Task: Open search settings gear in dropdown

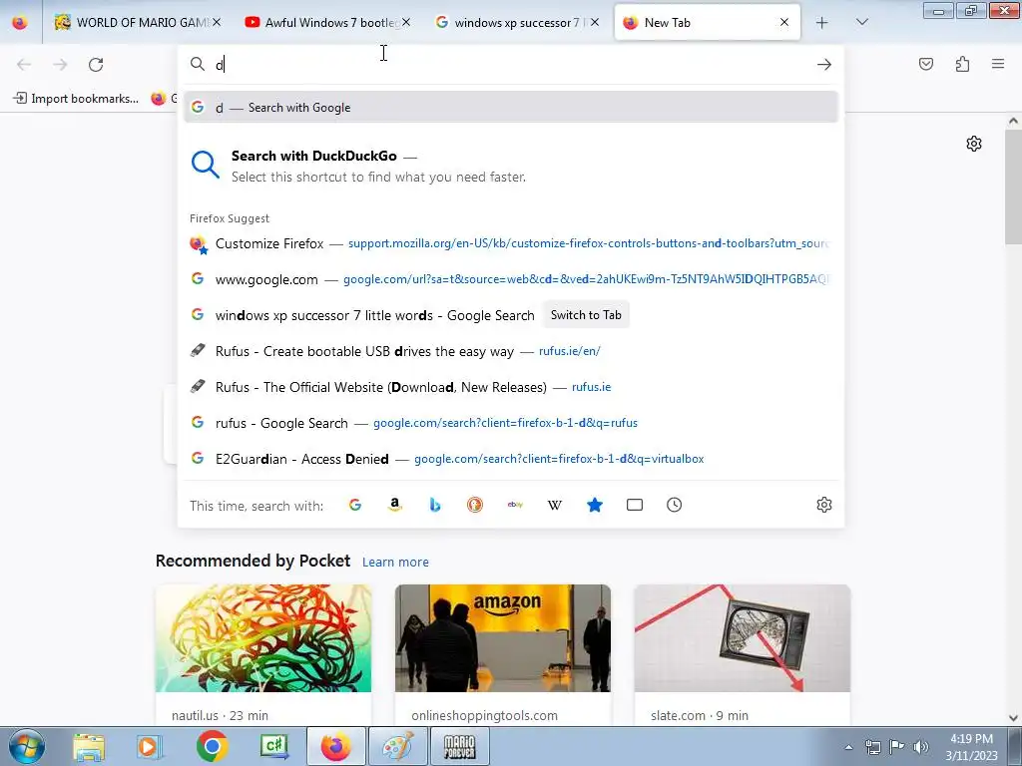Action: 823,505
